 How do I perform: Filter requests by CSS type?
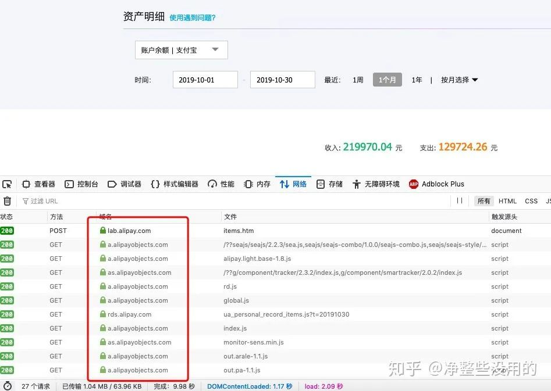pyautogui.click(x=531, y=201)
